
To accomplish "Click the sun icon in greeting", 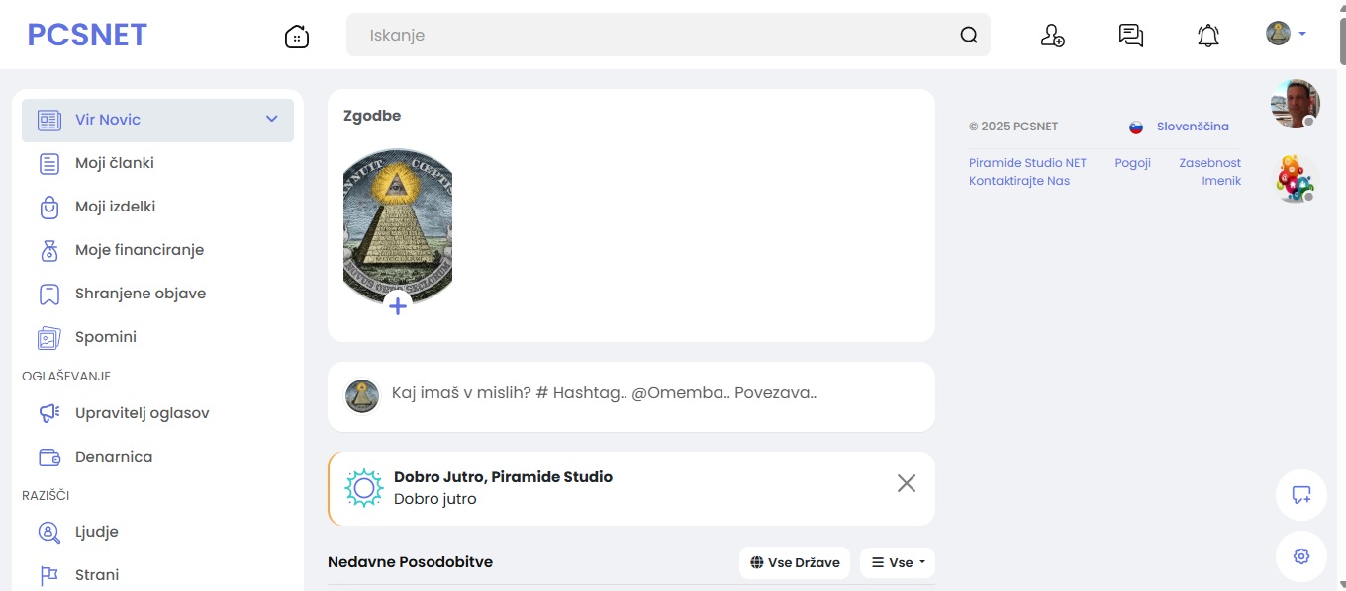I will tap(363, 488).
